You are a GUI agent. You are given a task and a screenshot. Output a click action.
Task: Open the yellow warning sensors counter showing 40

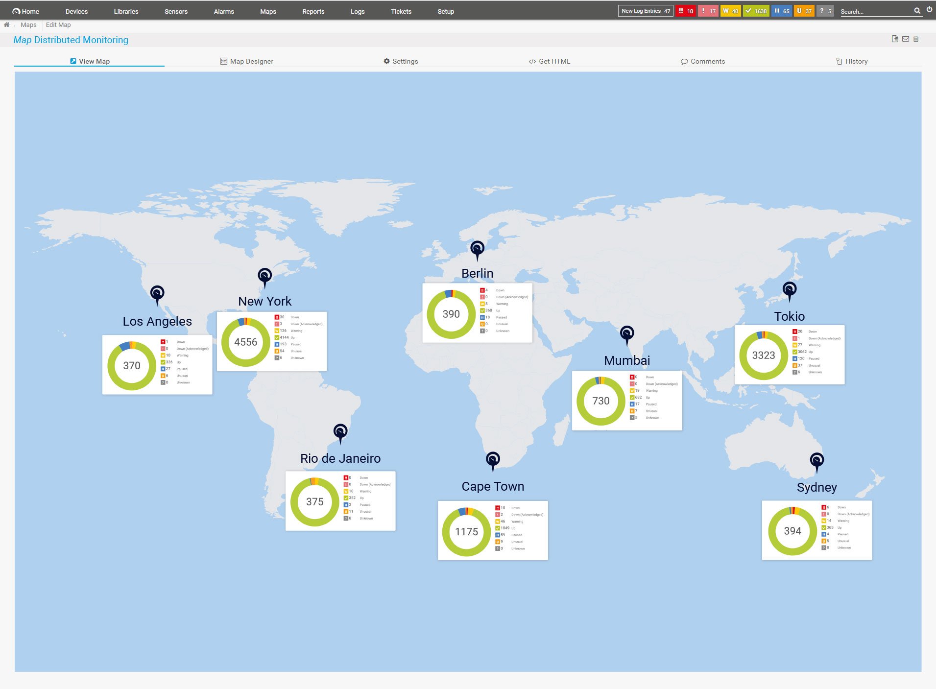tap(730, 10)
